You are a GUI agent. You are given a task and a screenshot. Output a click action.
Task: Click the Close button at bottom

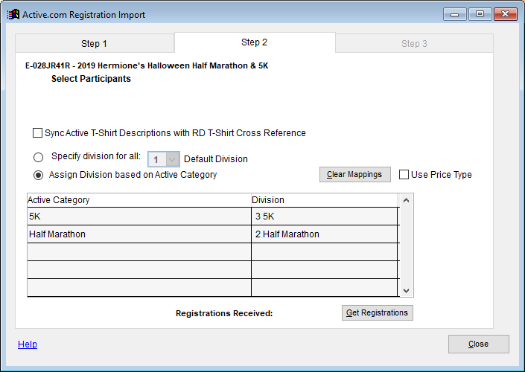(478, 344)
